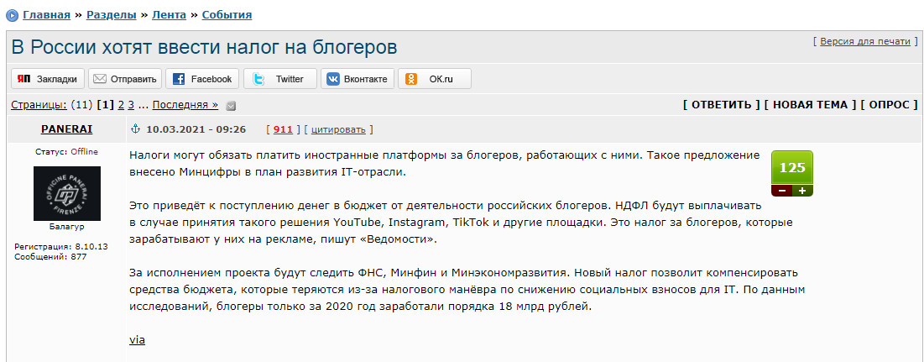The height and width of the screenshot is (362, 924).
Task: Upvote the post with the plus button
Action: [x=802, y=191]
